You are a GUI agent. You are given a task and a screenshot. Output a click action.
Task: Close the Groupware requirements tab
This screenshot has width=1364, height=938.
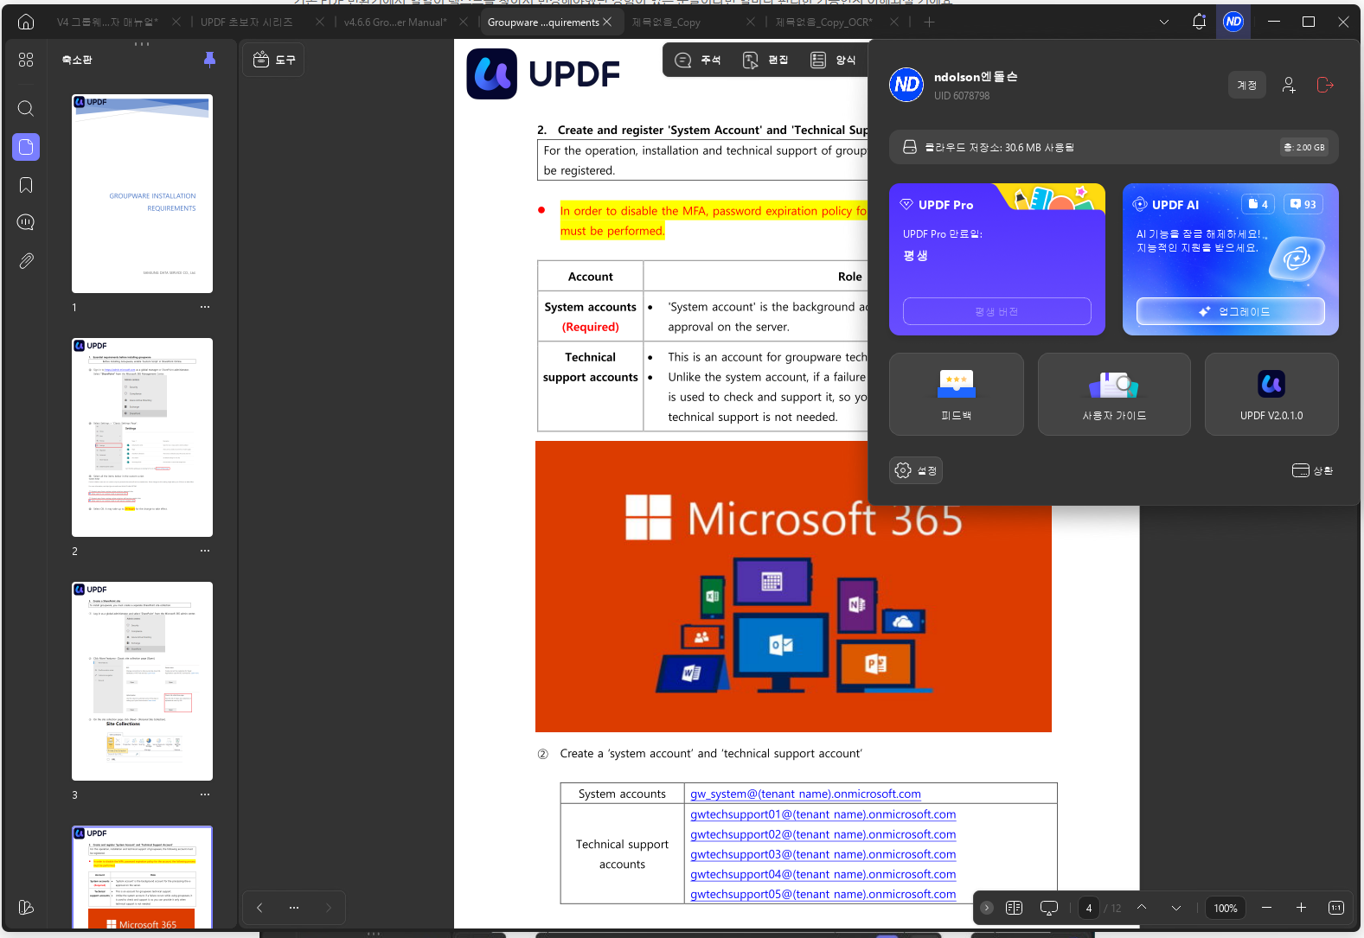(607, 22)
